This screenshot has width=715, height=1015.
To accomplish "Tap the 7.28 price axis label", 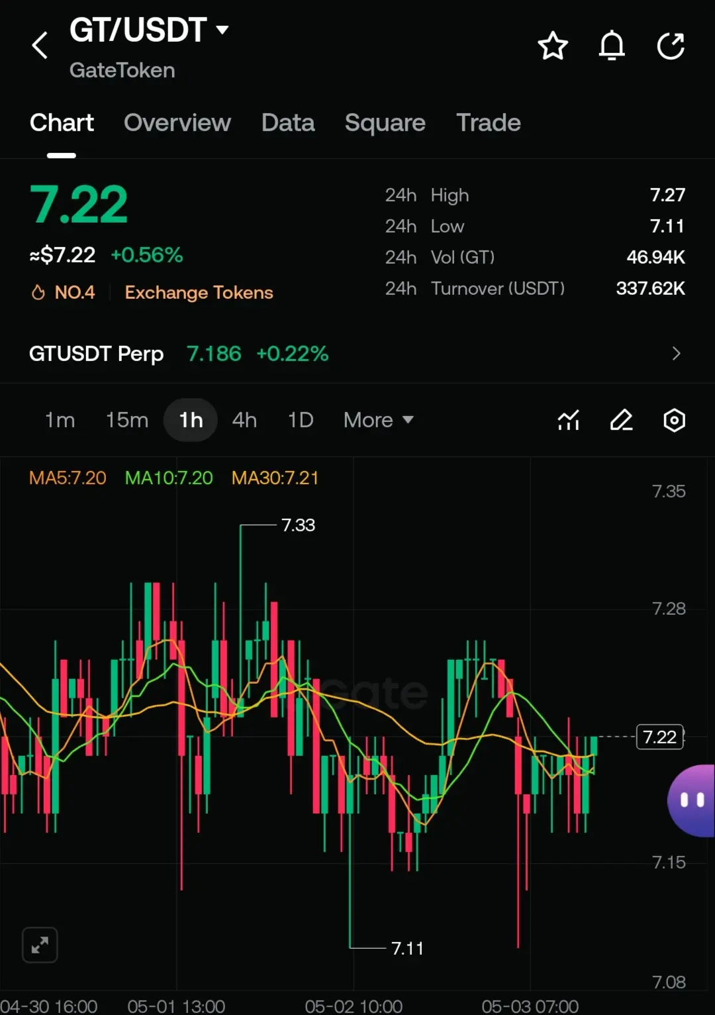I will 669,608.
